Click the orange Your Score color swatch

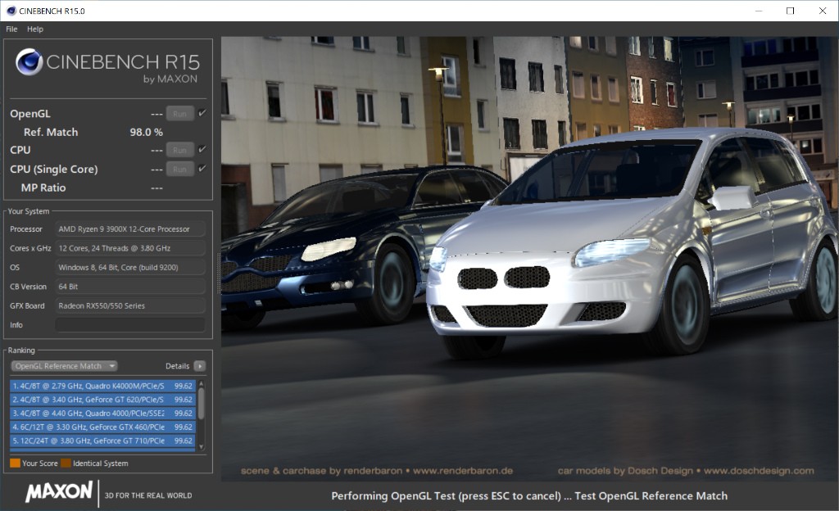click(x=15, y=464)
